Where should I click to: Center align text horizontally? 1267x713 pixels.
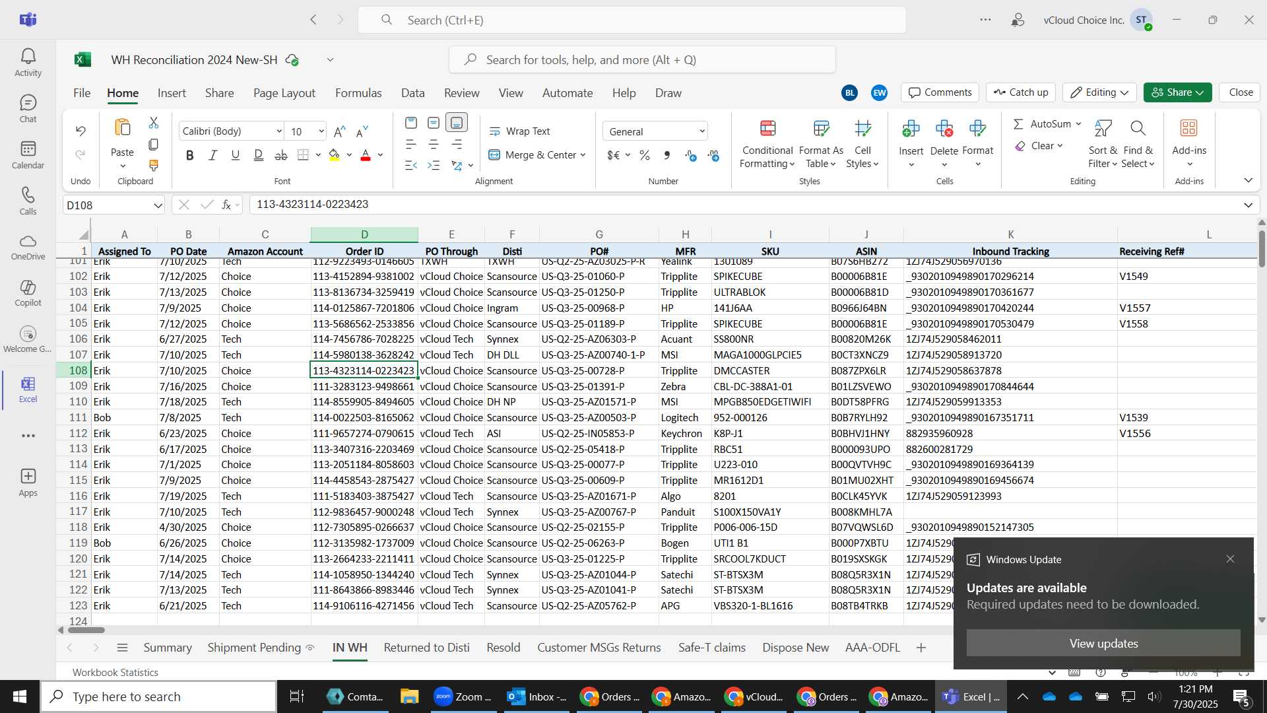[434, 144]
